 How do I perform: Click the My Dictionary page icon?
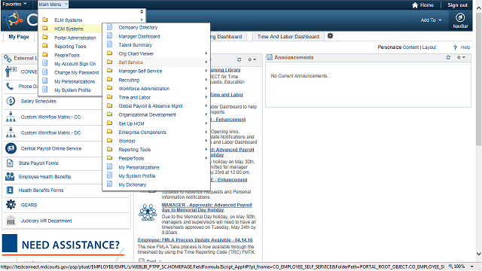click(x=109, y=184)
